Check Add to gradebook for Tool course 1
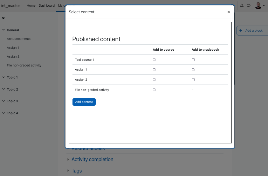The width and height of the screenshot is (268, 176). tap(193, 60)
